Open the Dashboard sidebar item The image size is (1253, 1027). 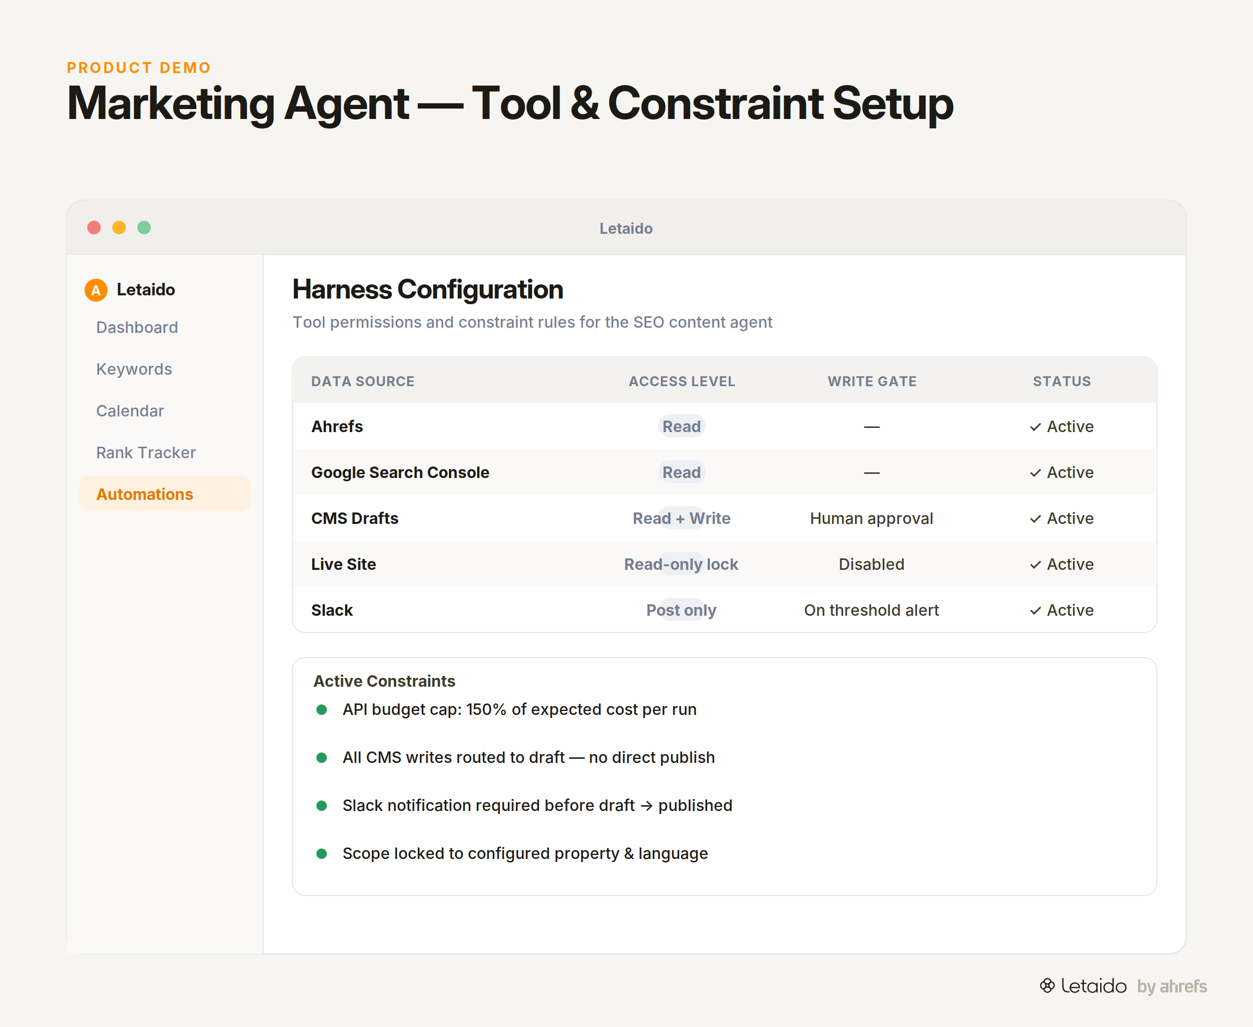tap(137, 327)
